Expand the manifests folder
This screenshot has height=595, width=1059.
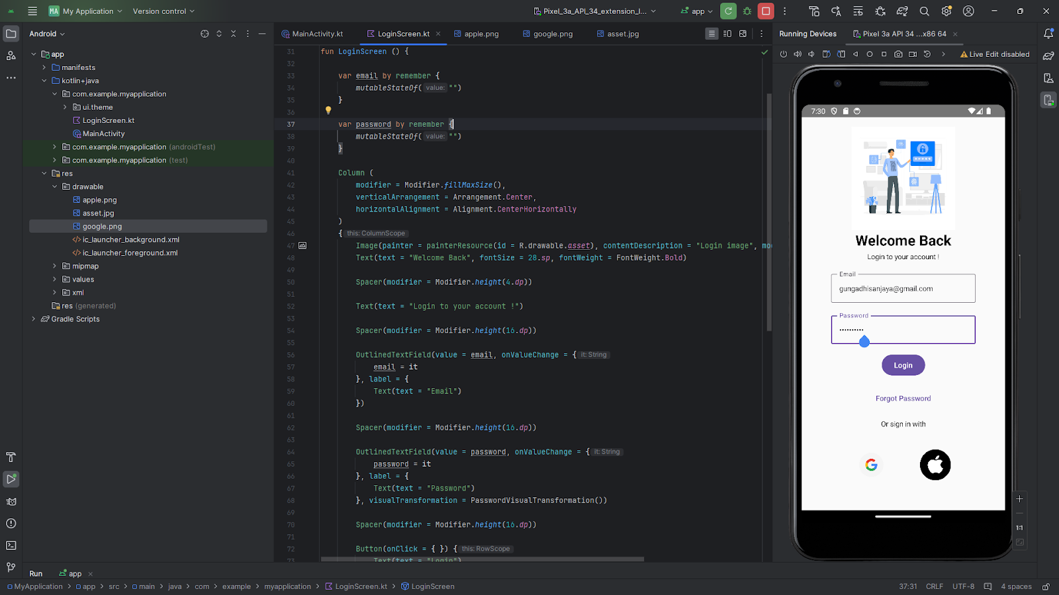click(x=44, y=67)
